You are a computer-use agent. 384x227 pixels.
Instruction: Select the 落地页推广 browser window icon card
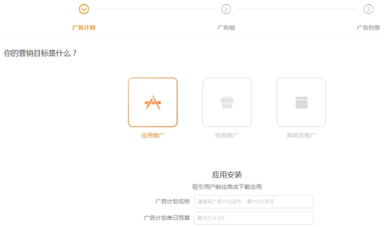pyautogui.click(x=301, y=102)
